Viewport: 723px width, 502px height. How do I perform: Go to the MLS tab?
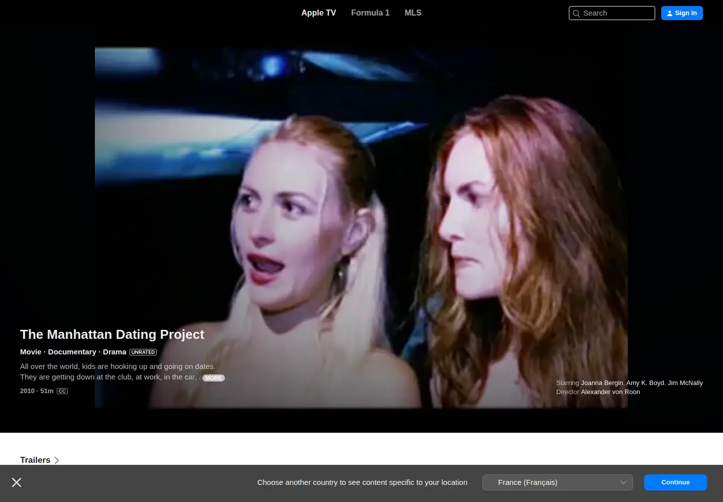pos(413,13)
